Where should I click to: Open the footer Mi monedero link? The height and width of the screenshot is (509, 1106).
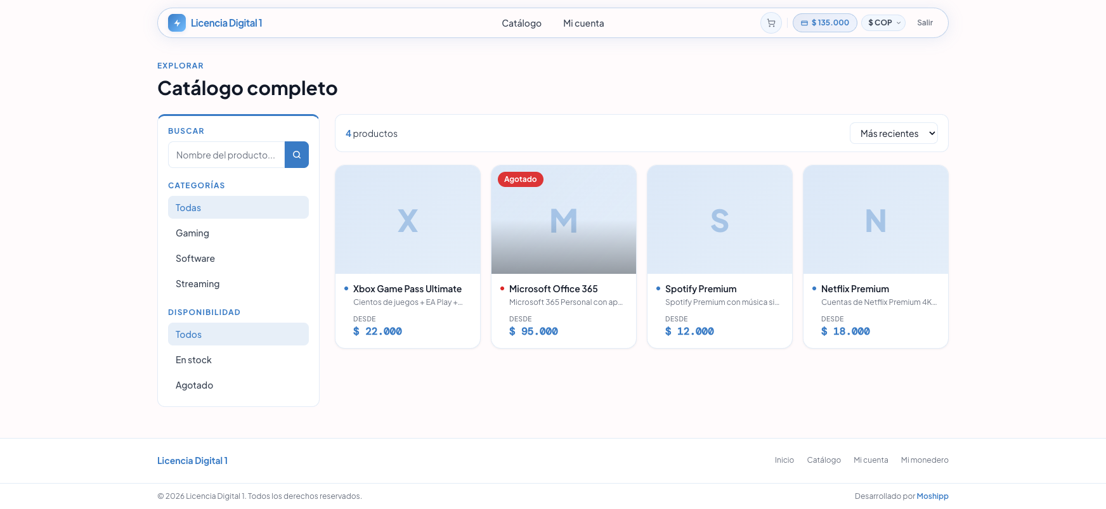[x=925, y=460]
